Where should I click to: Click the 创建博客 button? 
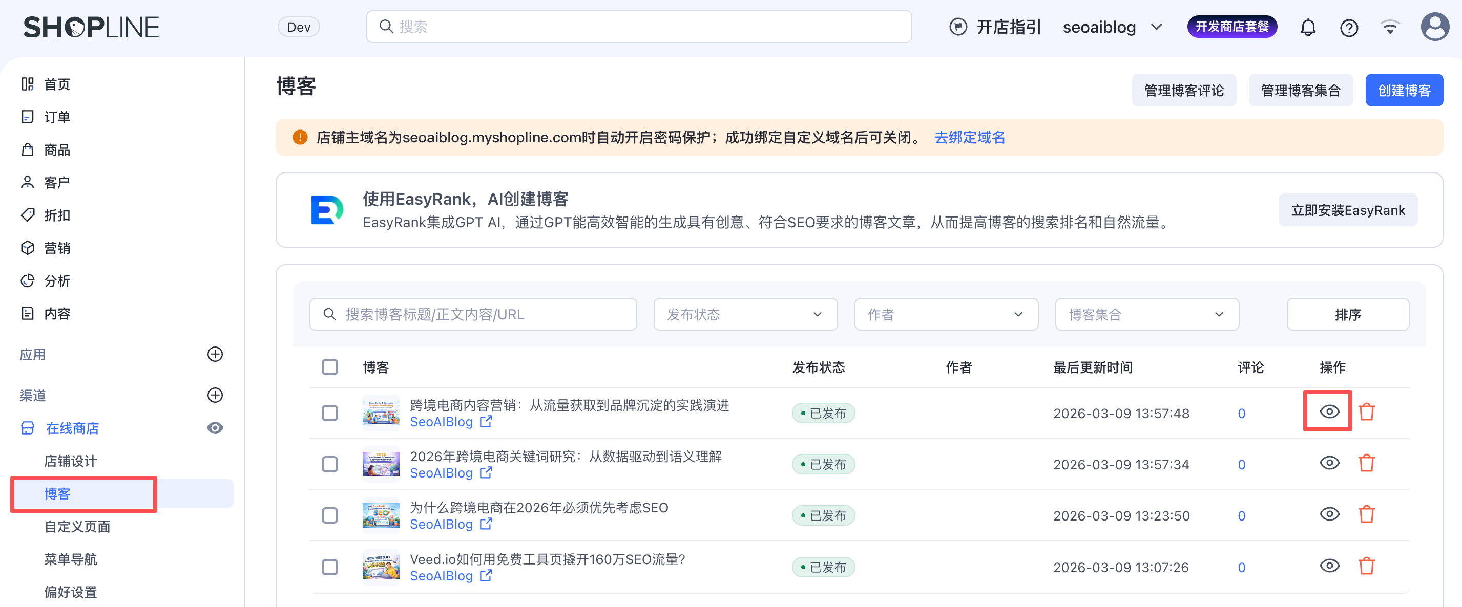[x=1404, y=90]
